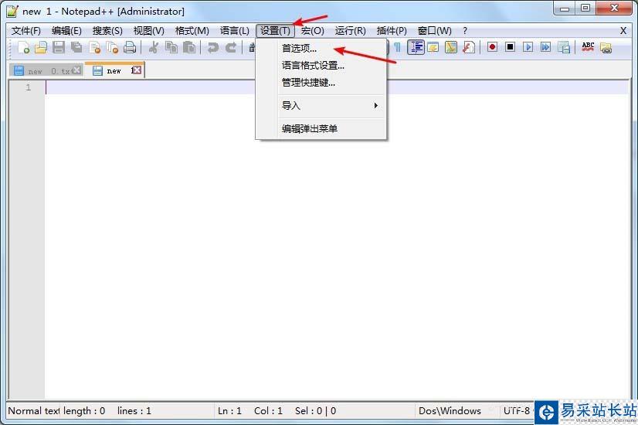
Task: Expand the 导入 submenu
Action: (x=321, y=106)
